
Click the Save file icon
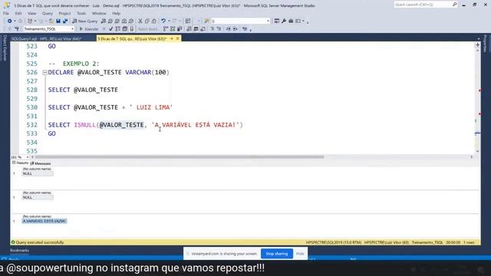point(58,21)
